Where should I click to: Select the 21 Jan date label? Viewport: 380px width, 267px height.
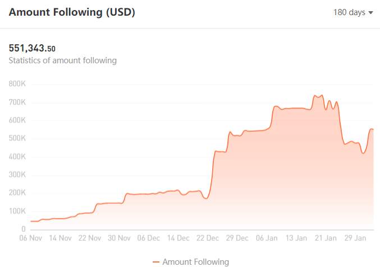(326, 238)
